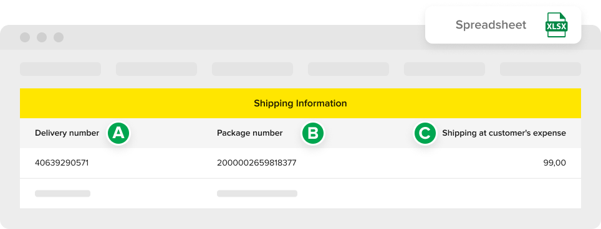Click the rightmost gray window dot
This screenshot has height=229, width=601.
59,37
